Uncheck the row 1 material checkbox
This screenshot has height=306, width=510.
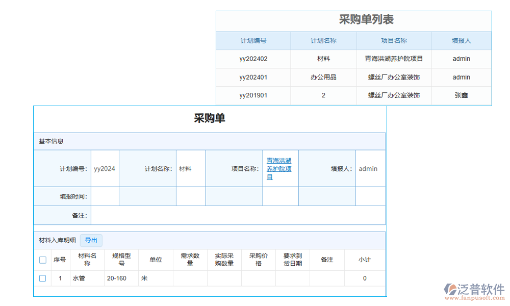tap(43, 278)
